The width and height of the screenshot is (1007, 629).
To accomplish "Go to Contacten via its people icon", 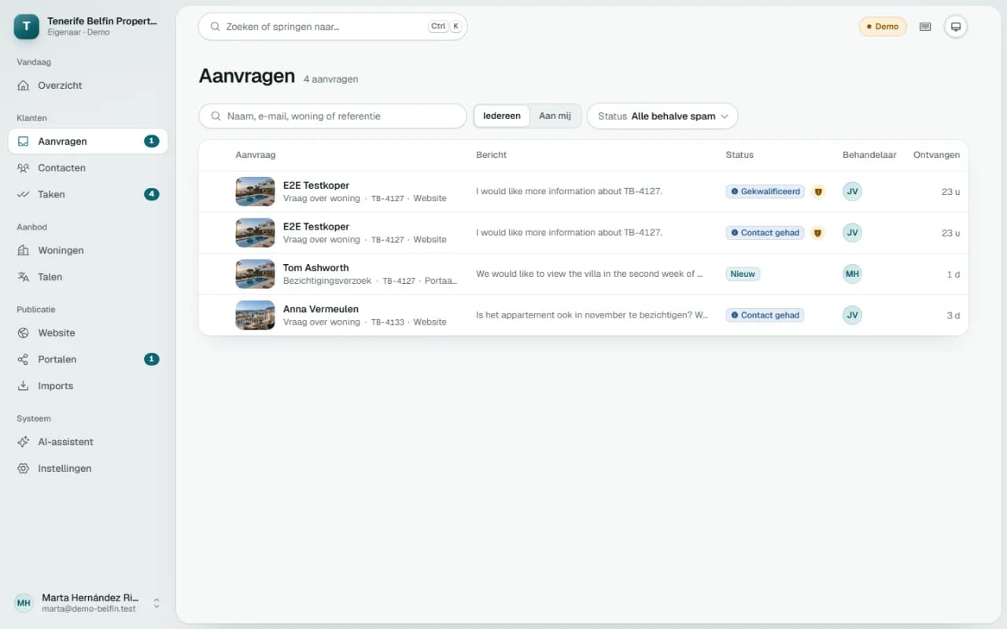I will [24, 168].
